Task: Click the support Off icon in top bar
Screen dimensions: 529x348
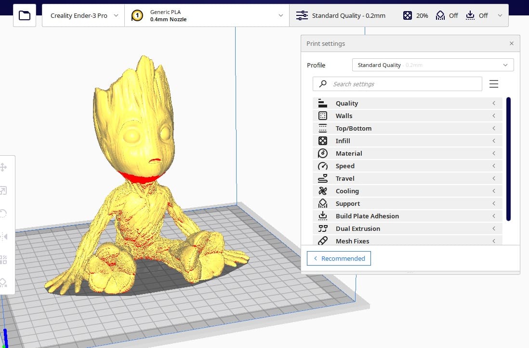Action: pyautogui.click(x=440, y=15)
